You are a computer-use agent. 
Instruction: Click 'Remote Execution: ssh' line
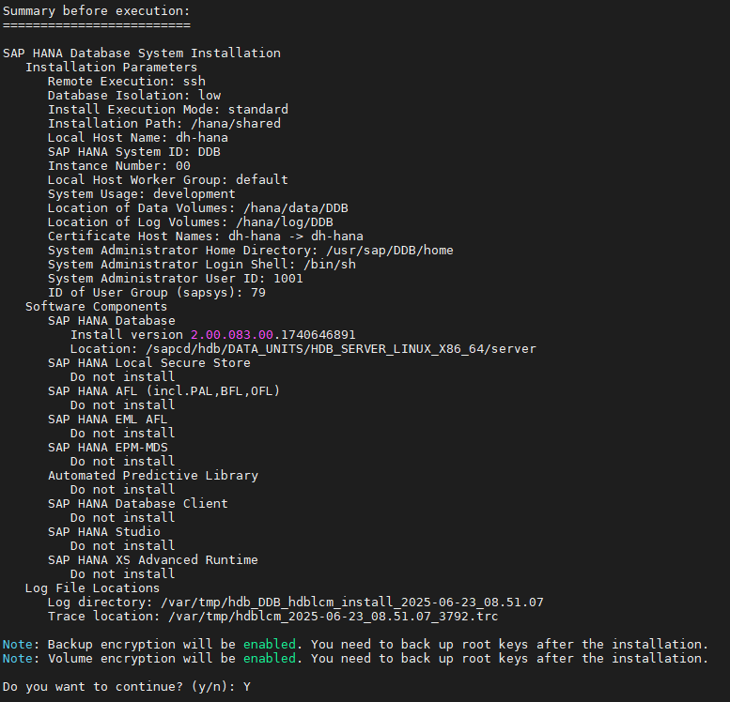pos(127,81)
